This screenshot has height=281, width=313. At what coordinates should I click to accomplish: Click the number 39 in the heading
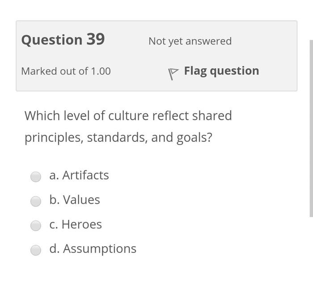click(x=95, y=39)
